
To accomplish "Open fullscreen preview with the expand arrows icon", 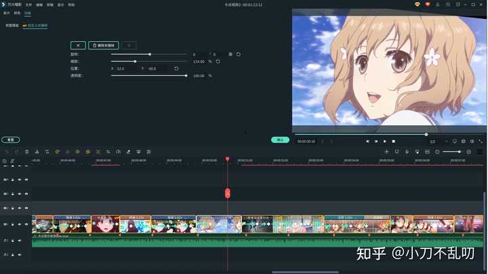I will point(481,141).
